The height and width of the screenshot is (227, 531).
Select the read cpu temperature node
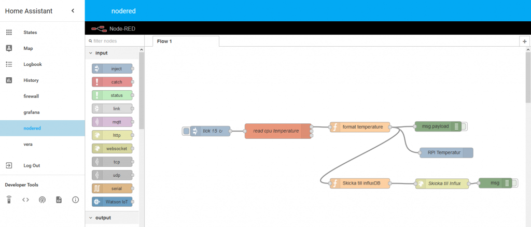pos(278,131)
